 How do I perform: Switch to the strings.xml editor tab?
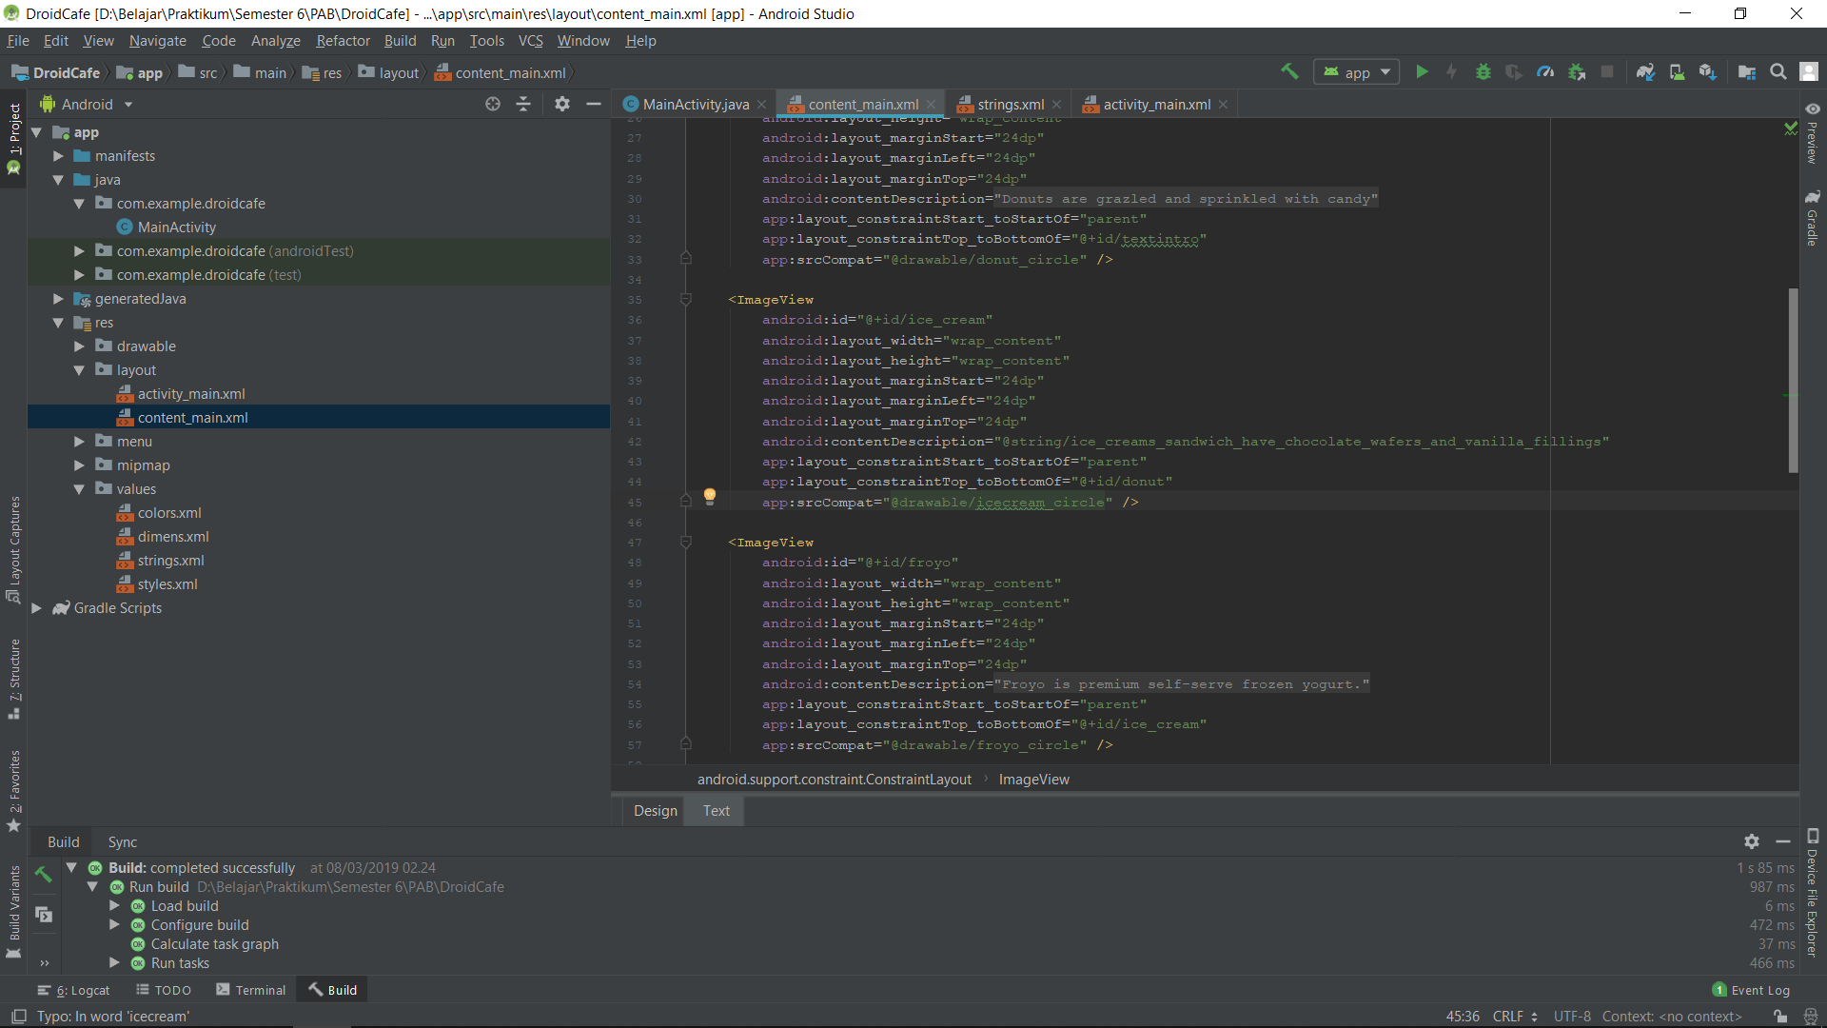(x=1010, y=105)
